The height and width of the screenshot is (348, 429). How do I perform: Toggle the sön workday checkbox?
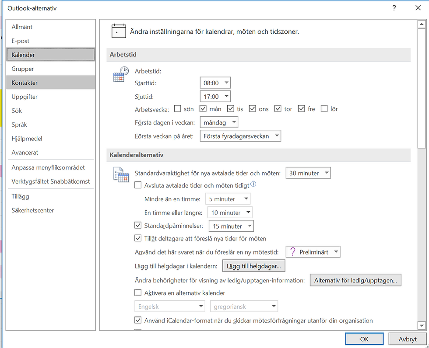[x=178, y=109]
